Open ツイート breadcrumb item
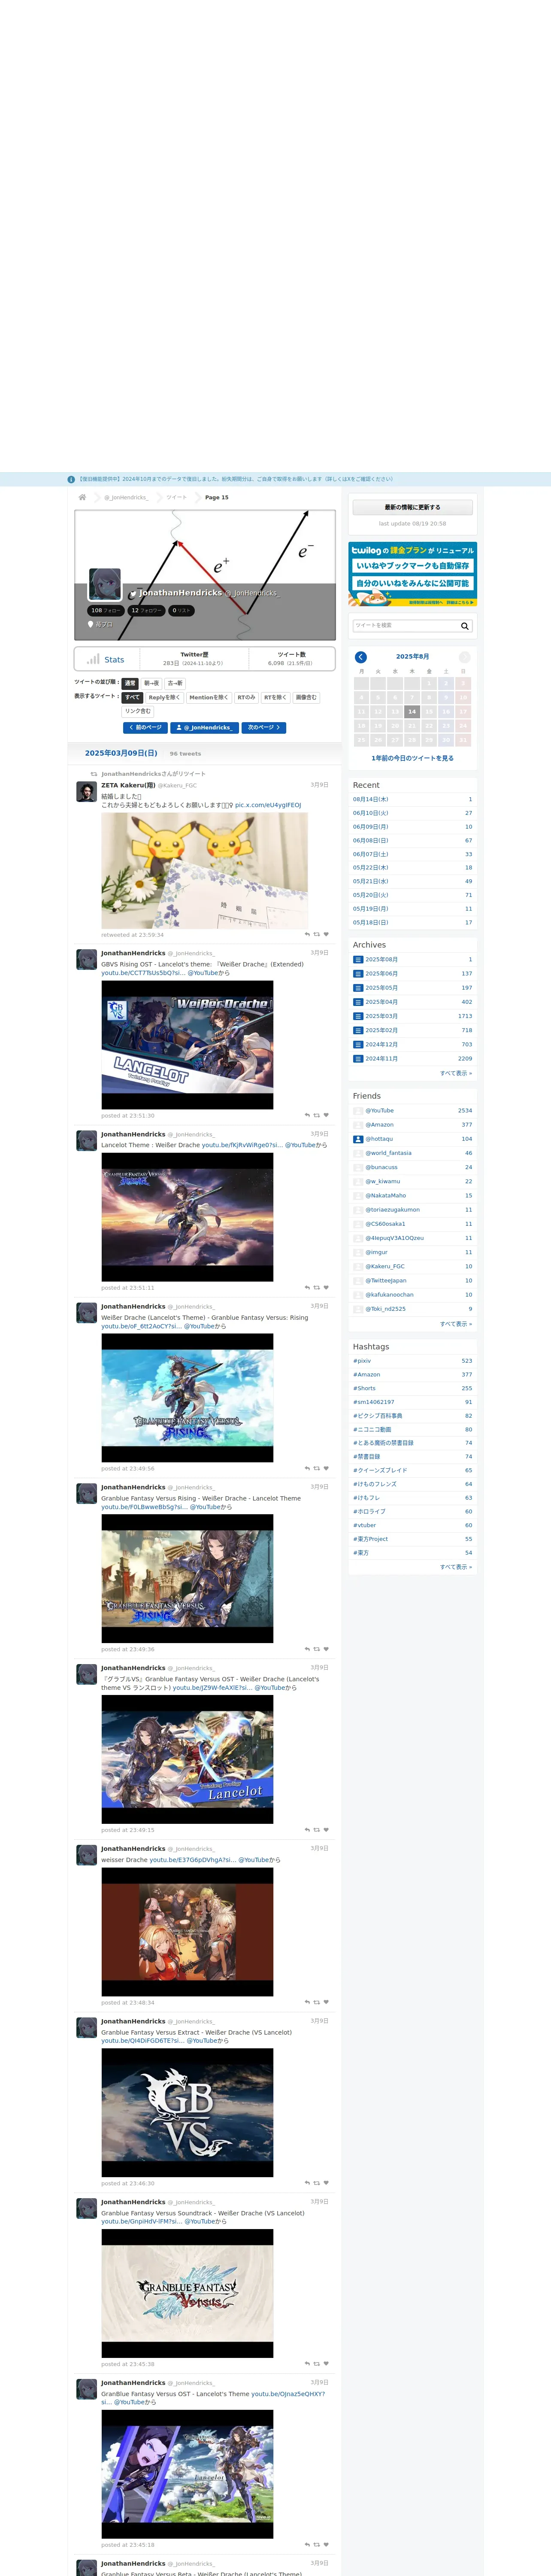This screenshot has height=2576, width=551. tap(176, 497)
